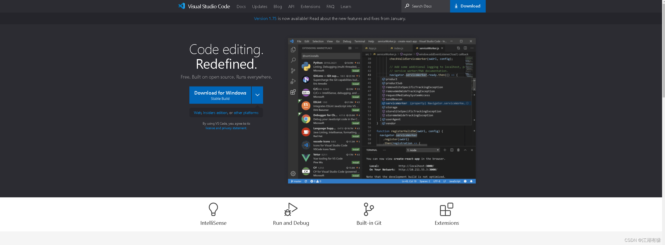Click the download arrow icon in the header

click(x=456, y=6)
